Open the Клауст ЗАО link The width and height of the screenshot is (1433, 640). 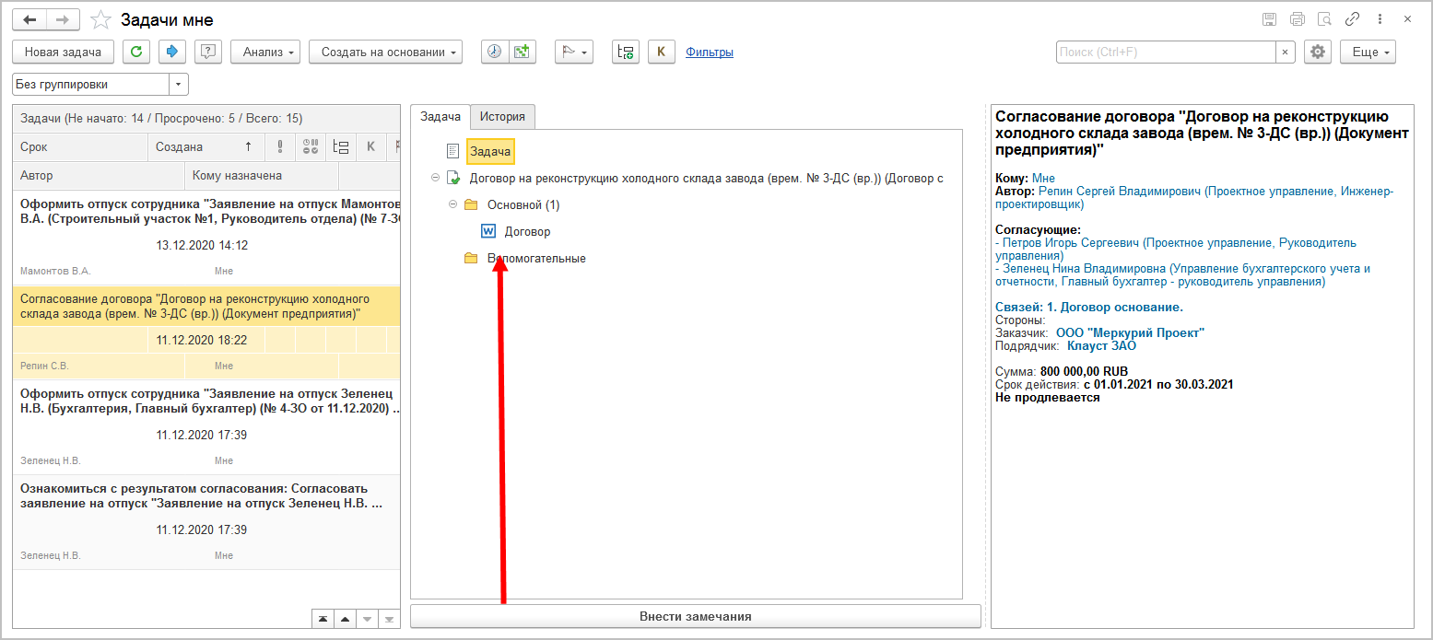1101,346
